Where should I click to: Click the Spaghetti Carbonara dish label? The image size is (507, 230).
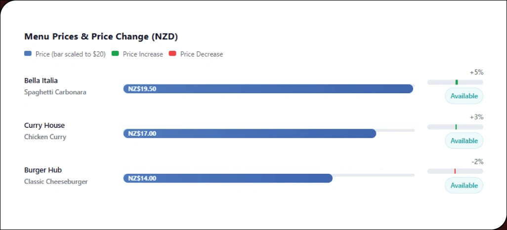pos(55,92)
